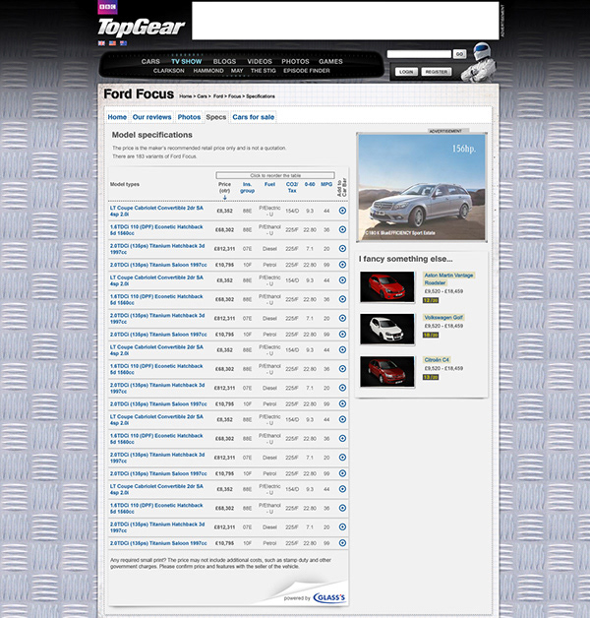The image size is (590, 618).
Task: Click the 'I fancy something else...' heading
Action: (406, 259)
